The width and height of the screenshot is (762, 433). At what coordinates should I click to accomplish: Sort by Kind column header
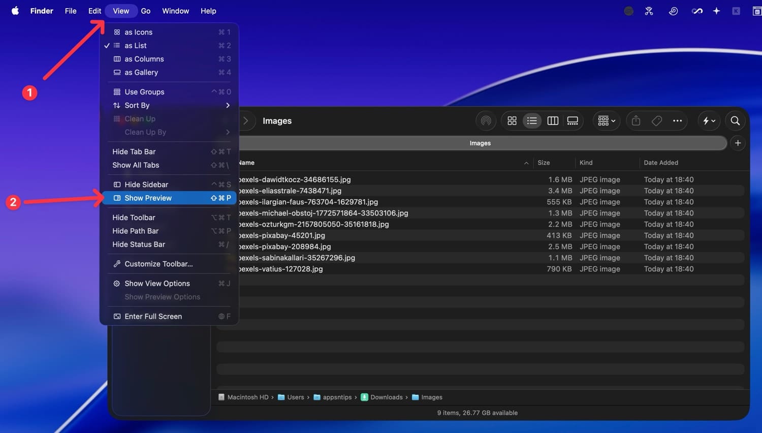point(586,163)
